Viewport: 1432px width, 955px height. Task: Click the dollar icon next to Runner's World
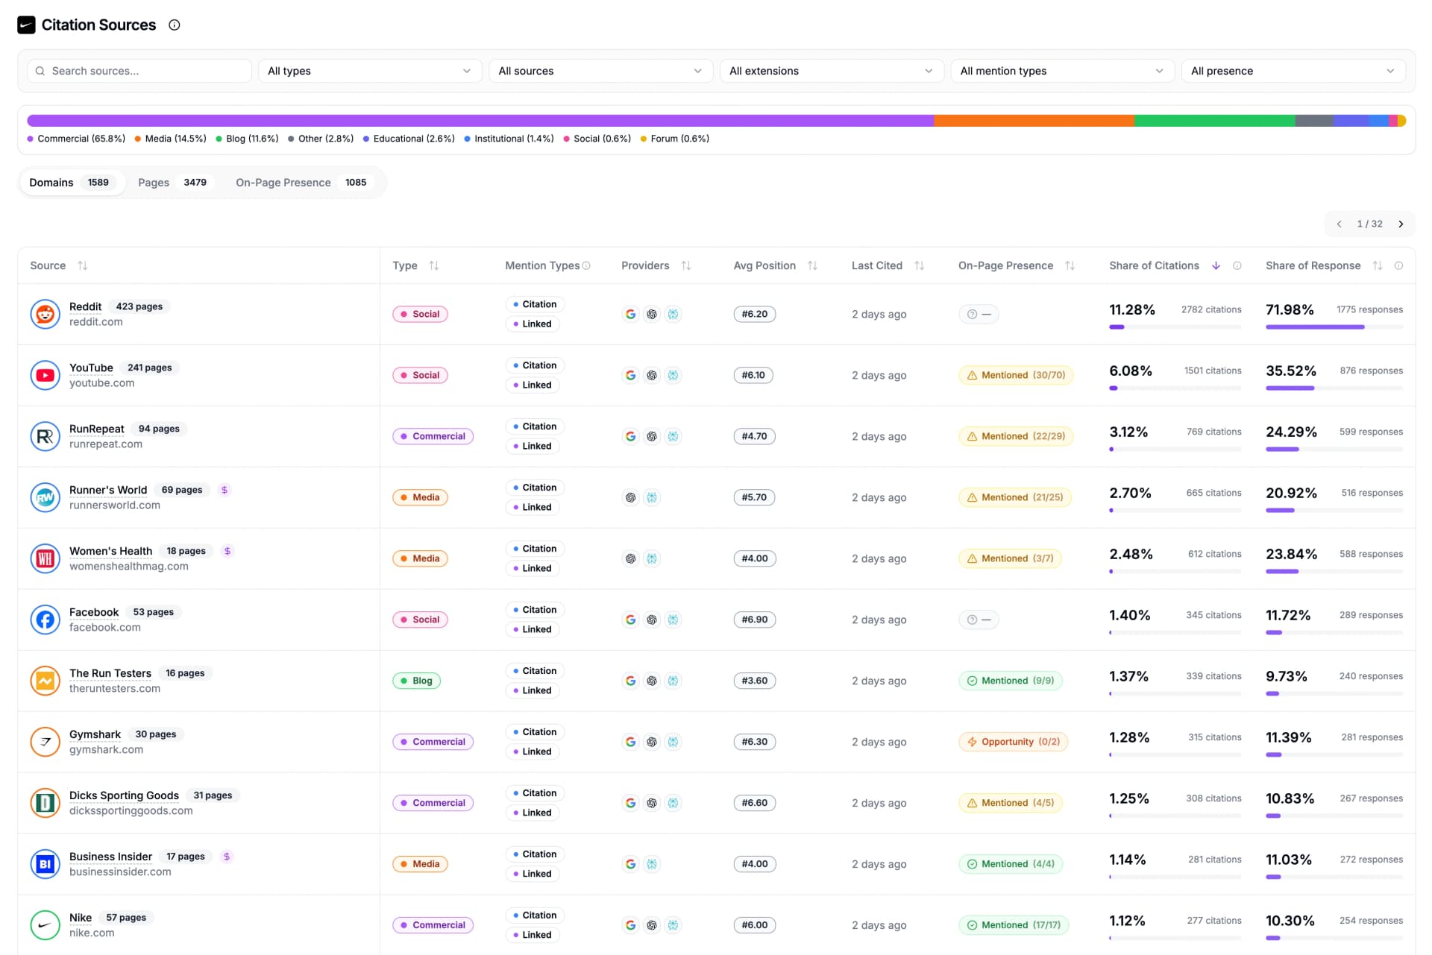[224, 490]
